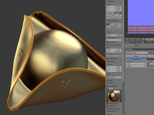Enable the Lock to Cursor checkbox
Viewport: 154px width, 115px height.
click(x=107, y=42)
